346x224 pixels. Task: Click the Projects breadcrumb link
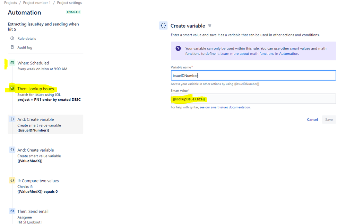coord(10,3)
